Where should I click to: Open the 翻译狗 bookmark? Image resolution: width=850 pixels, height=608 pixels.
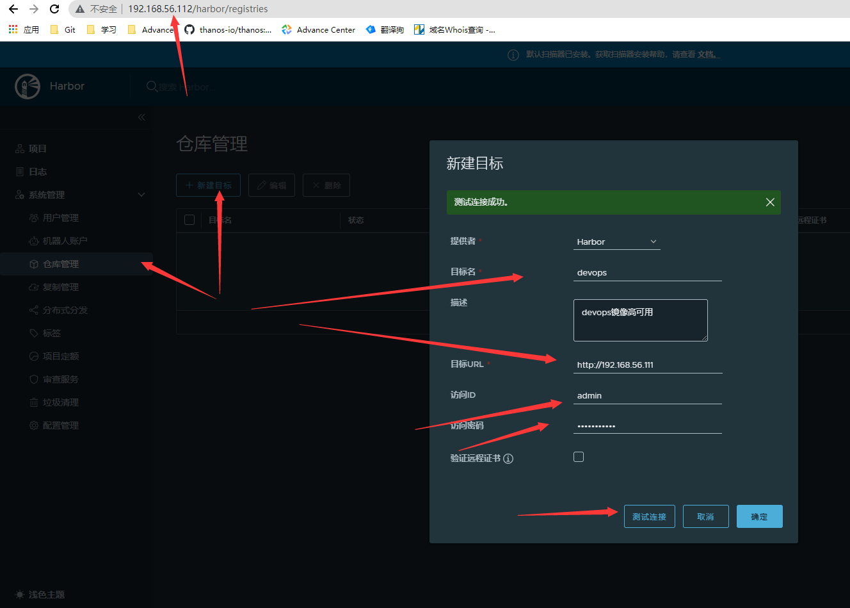(x=385, y=29)
